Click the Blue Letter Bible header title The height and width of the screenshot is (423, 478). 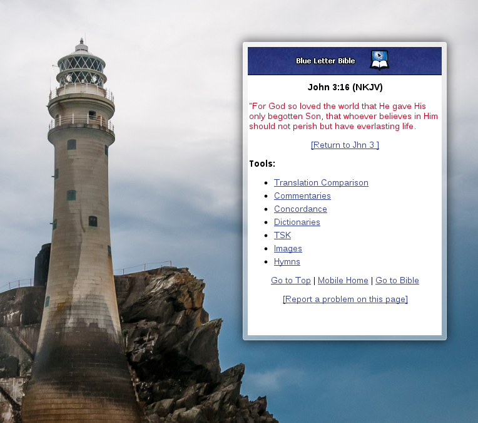click(325, 61)
